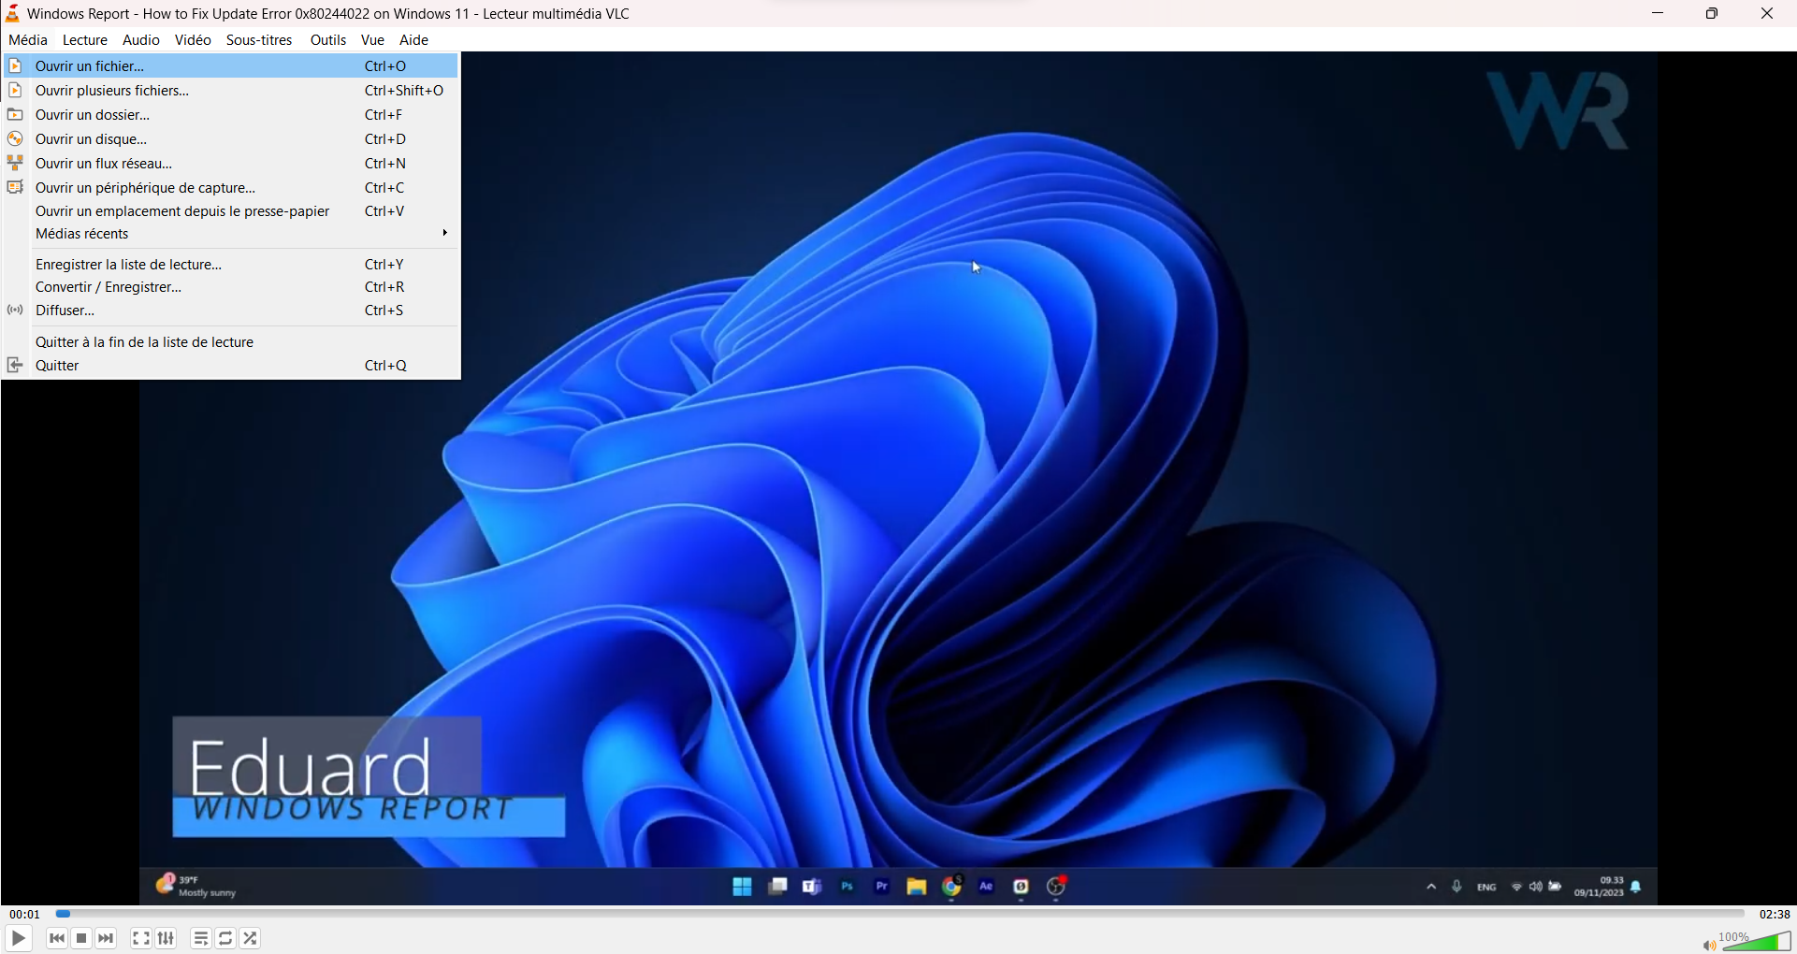Stop playback with the stop button
The height and width of the screenshot is (954, 1797).
click(x=81, y=938)
